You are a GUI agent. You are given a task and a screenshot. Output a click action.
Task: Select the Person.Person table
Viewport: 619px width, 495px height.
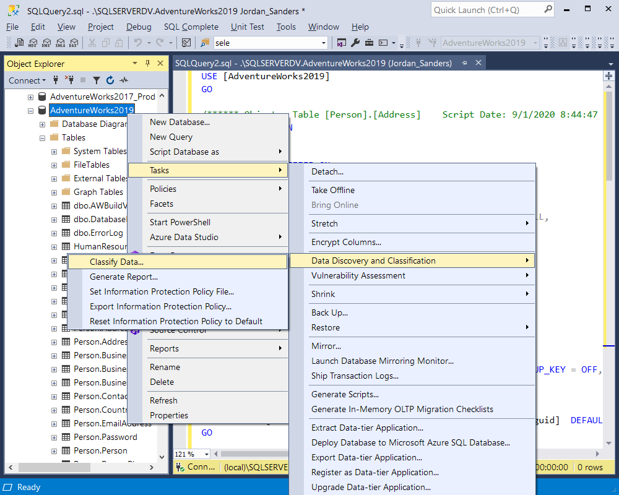pos(100,451)
